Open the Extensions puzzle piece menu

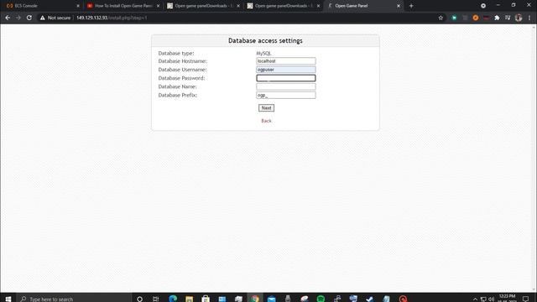point(497,18)
